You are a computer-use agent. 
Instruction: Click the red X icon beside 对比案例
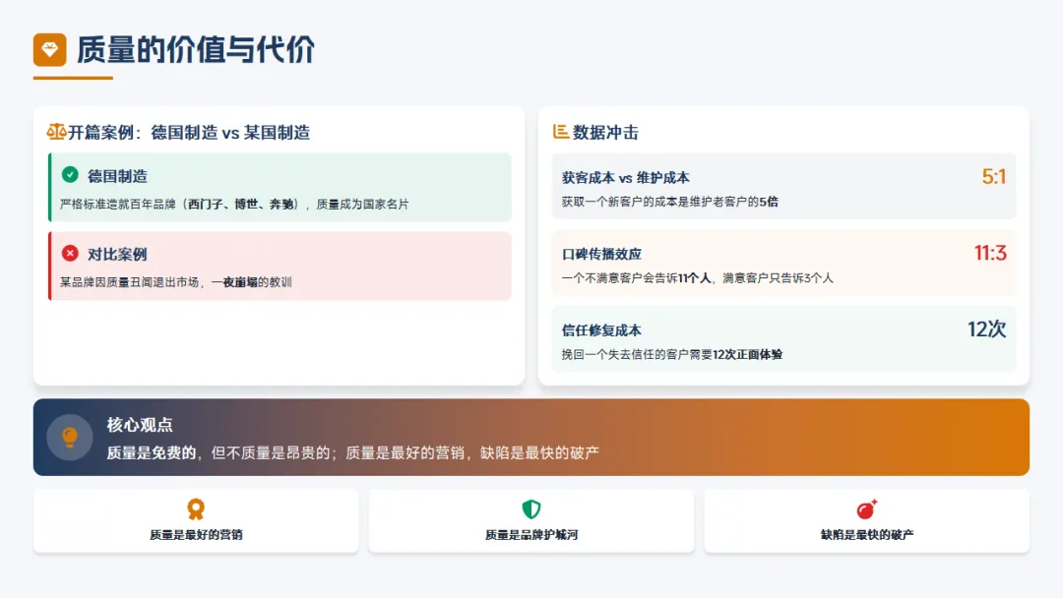click(x=70, y=254)
